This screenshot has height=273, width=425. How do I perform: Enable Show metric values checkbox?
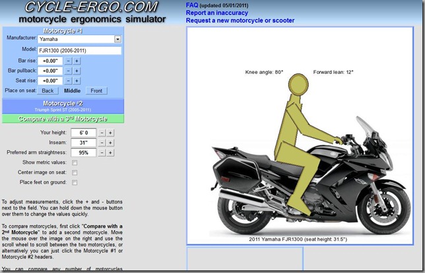pos(75,163)
